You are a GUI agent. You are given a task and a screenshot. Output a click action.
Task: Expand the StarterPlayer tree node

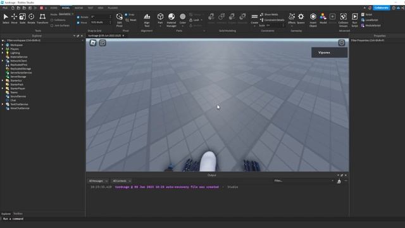pyautogui.click(x=3, y=89)
